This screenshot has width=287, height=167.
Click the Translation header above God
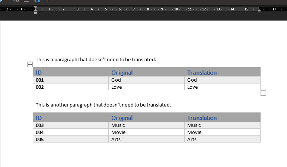(202, 72)
